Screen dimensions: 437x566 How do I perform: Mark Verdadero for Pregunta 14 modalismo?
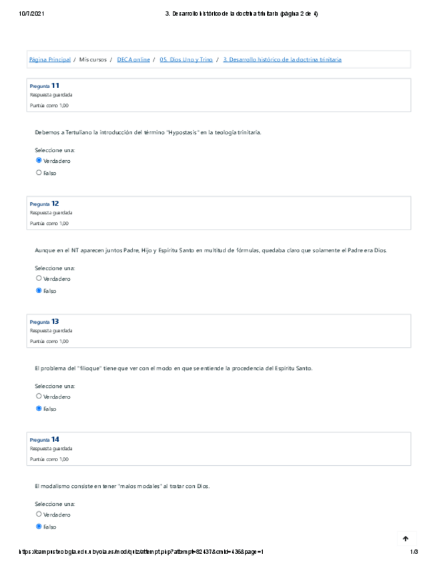click(39, 514)
